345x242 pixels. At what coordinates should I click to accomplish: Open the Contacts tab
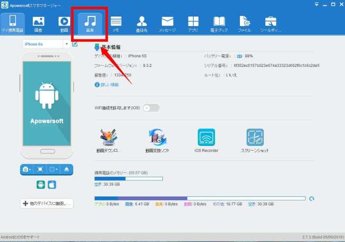(142, 23)
